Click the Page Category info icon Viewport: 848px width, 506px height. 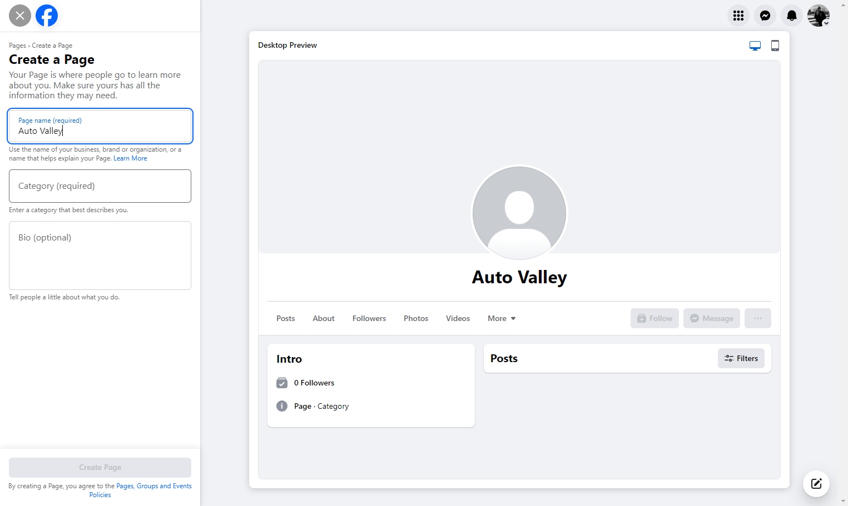pos(282,406)
